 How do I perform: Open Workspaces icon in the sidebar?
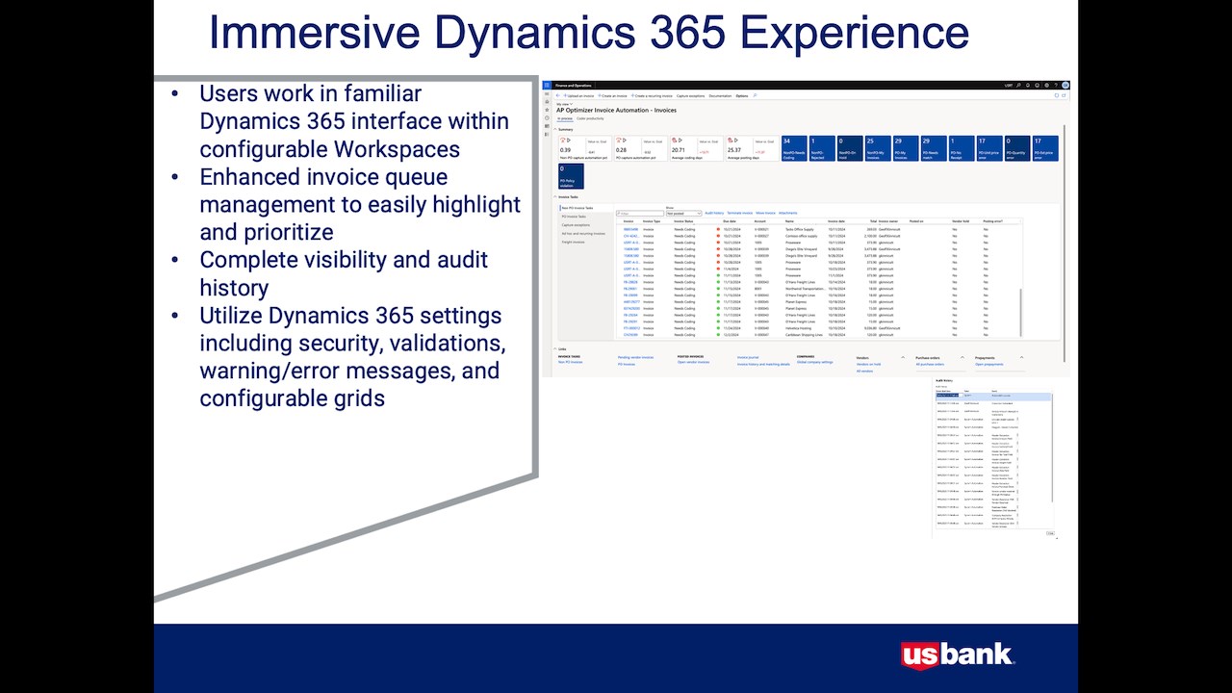547,126
